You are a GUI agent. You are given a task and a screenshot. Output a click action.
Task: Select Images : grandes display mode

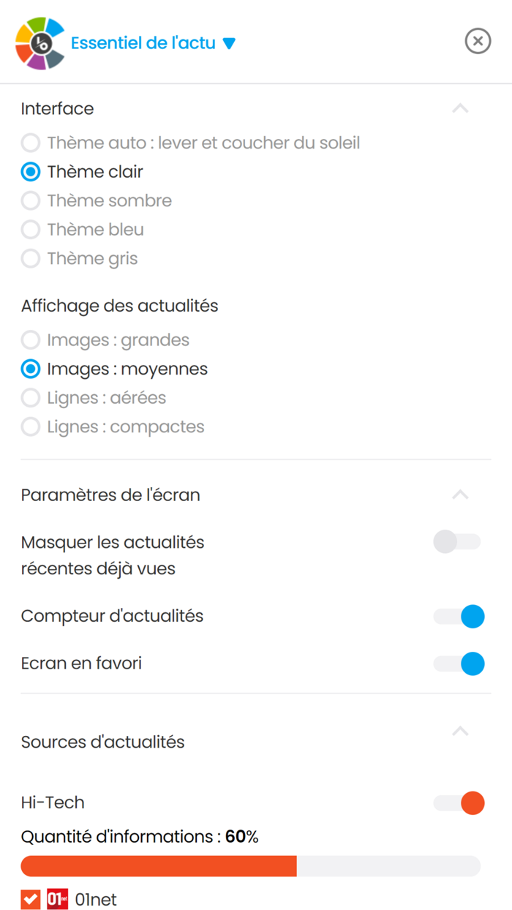pyautogui.click(x=31, y=340)
